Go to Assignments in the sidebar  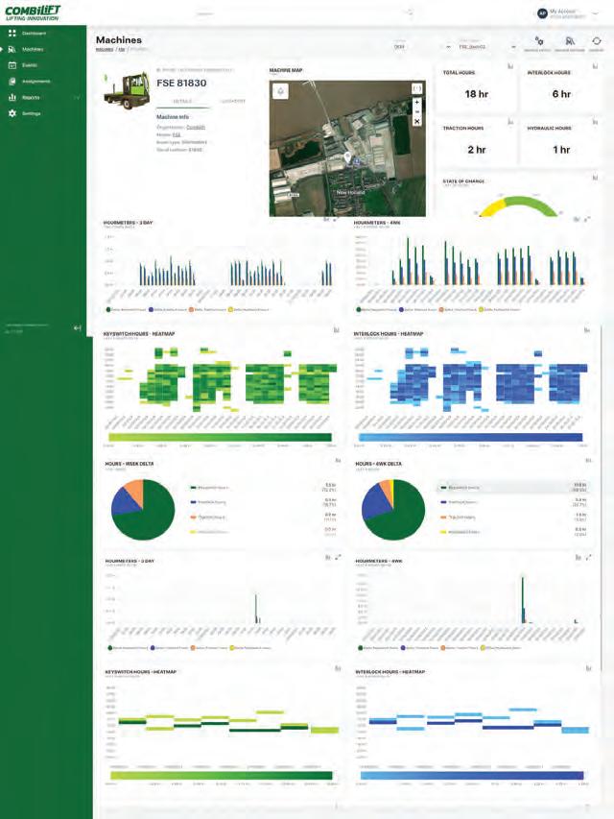pyautogui.click(x=35, y=82)
